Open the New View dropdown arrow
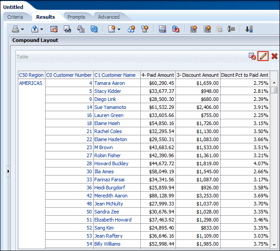 point(119,29)
